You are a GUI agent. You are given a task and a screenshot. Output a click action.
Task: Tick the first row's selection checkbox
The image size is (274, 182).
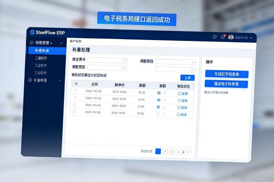(75, 91)
